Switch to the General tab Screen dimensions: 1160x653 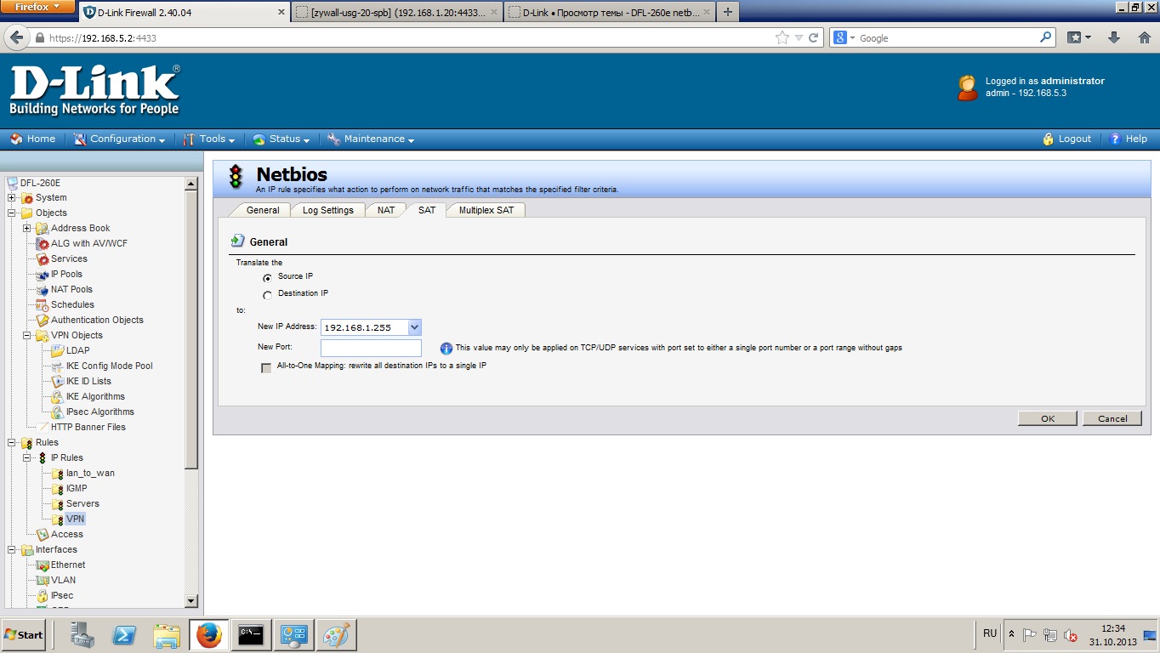[x=263, y=210]
